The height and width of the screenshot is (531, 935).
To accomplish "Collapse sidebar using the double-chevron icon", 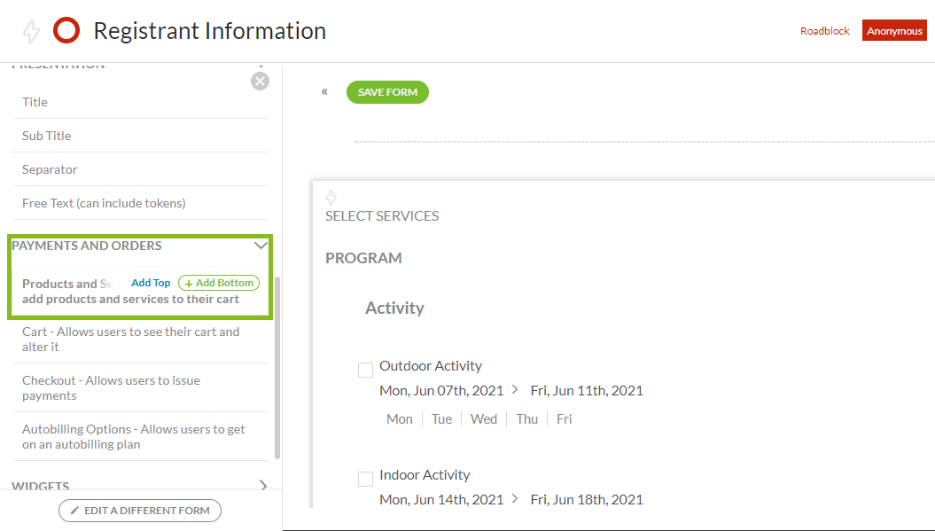I will [324, 91].
